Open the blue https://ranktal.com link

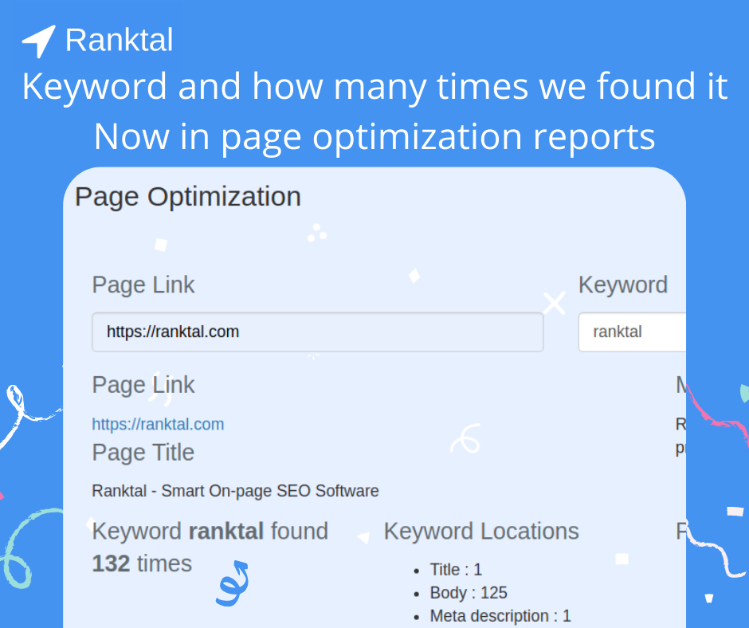(x=158, y=425)
